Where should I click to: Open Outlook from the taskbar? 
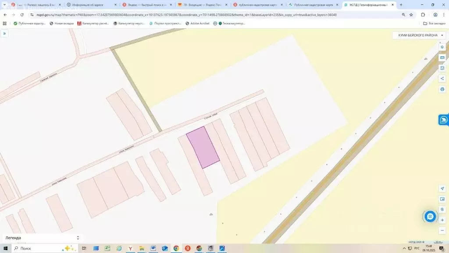coord(165,249)
